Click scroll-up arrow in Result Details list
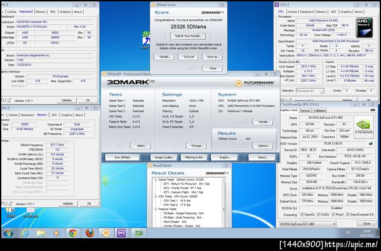381x251 pixels. click(x=224, y=180)
